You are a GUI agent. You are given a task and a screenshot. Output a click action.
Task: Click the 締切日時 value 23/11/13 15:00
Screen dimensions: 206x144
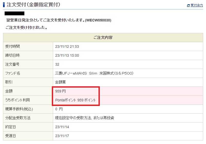coord(67,55)
